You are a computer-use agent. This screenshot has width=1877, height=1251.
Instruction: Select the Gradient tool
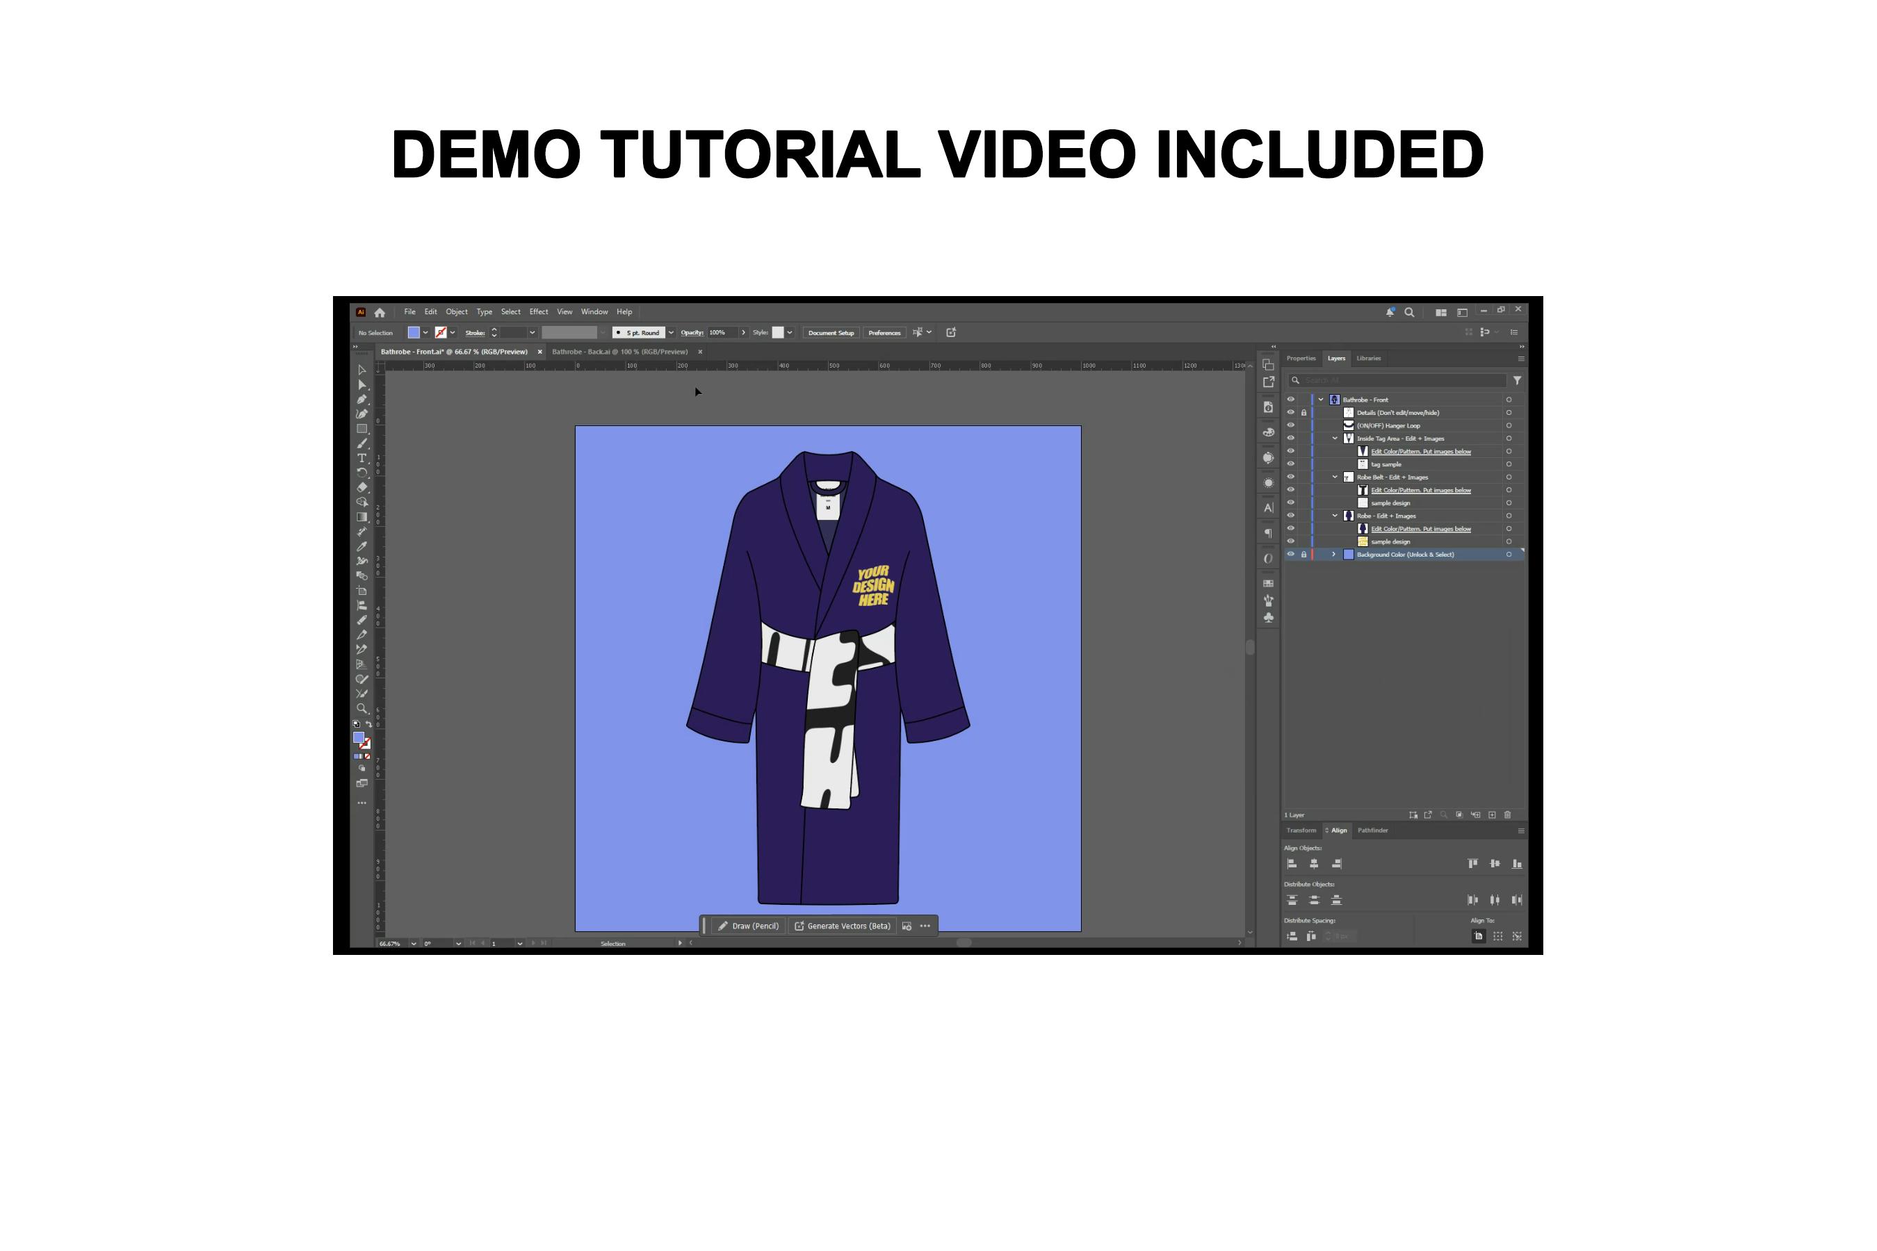coord(361,517)
